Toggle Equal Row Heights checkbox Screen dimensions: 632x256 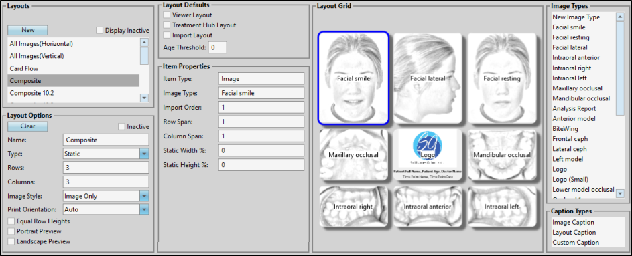click(x=11, y=221)
